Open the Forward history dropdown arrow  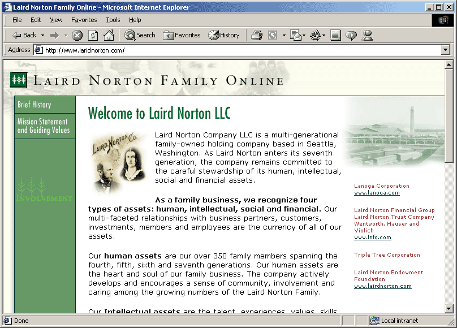click(x=66, y=35)
